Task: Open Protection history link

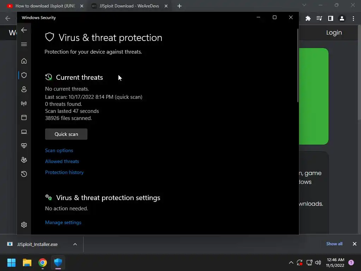Action: [64, 172]
